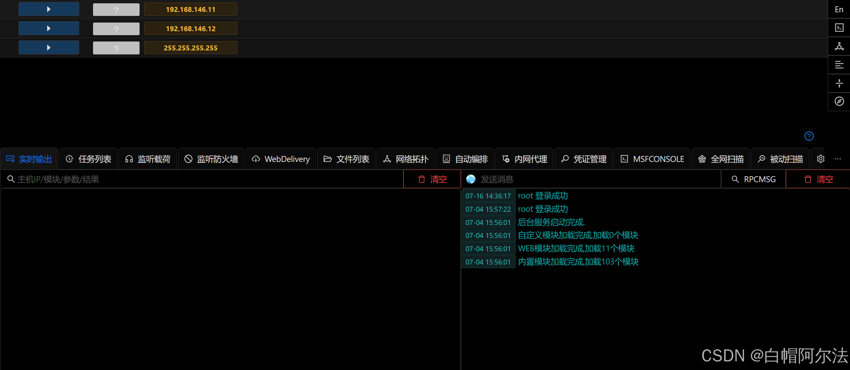Image resolution: width=850 pixels, height=370 pixels.
Task: Focus the 主机IP/模块/参数/结果 search field
Action: [202, 179]
